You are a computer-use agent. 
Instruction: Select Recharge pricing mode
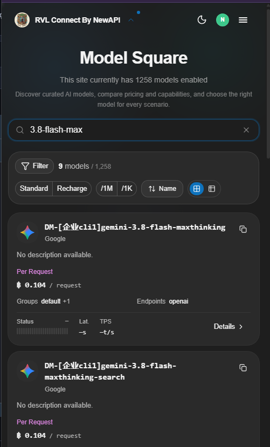[72, 189]
